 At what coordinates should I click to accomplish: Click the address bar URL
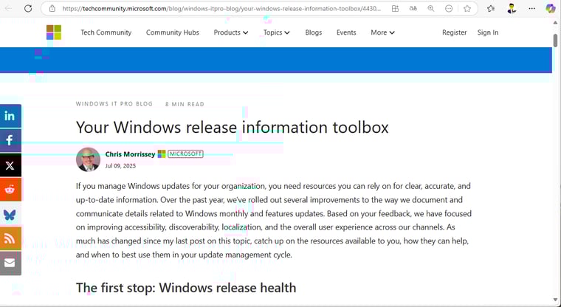(221, 9)
